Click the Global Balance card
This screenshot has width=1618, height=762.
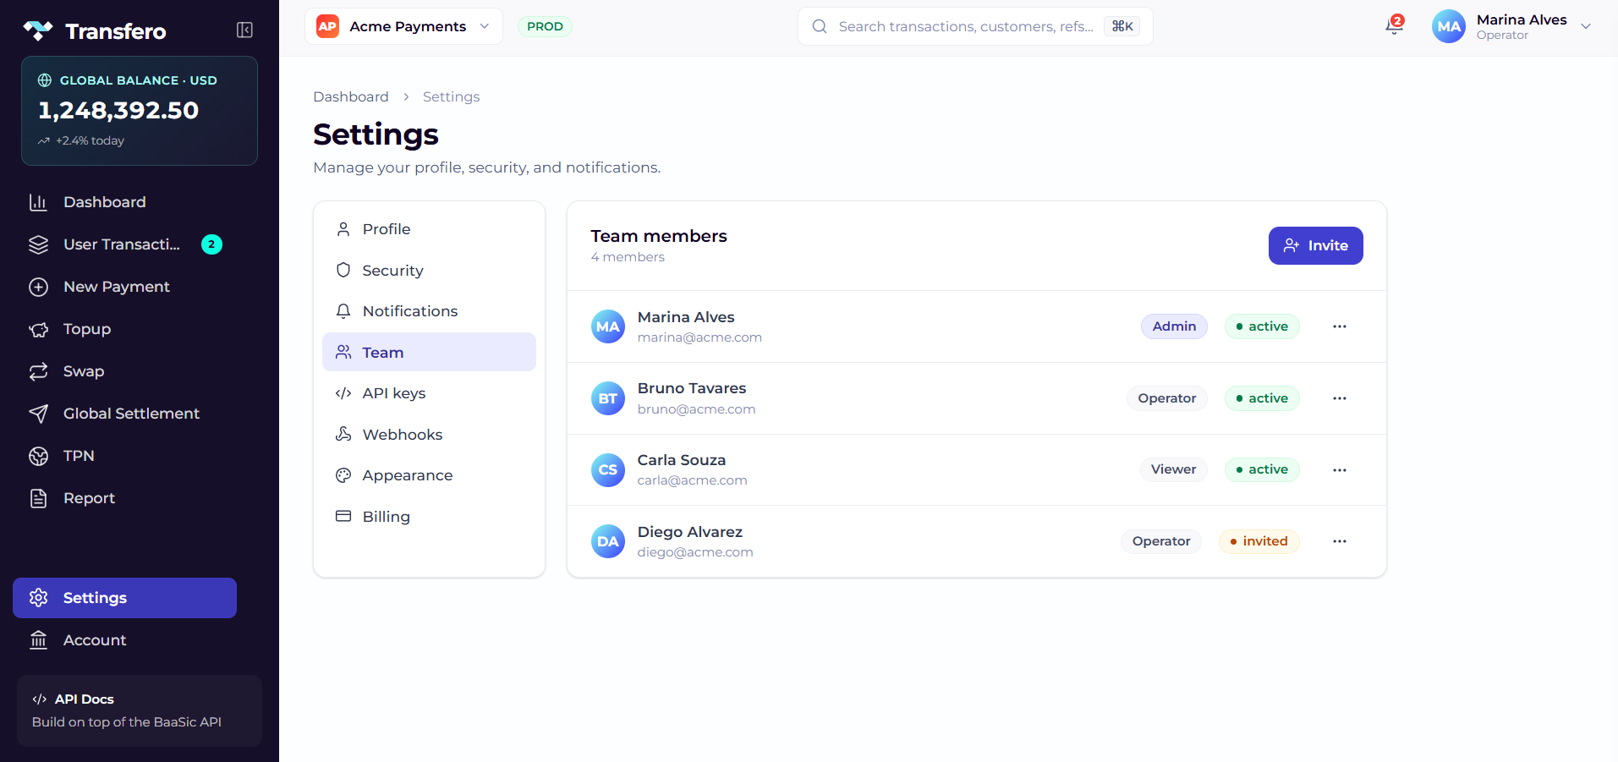(140, 111)
